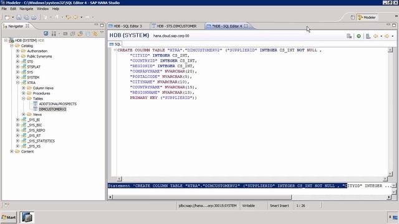The image size is (399, 224).
Task: Select the _SYS_REPO schema
Action: pyautogui.click(x=37, y=130)
